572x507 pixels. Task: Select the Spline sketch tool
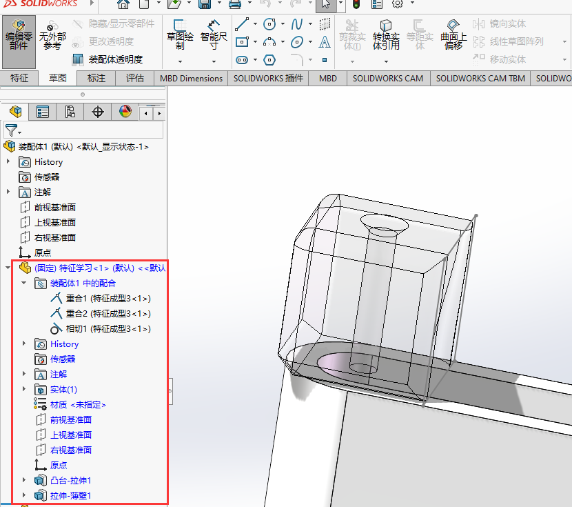coord(297,24)
